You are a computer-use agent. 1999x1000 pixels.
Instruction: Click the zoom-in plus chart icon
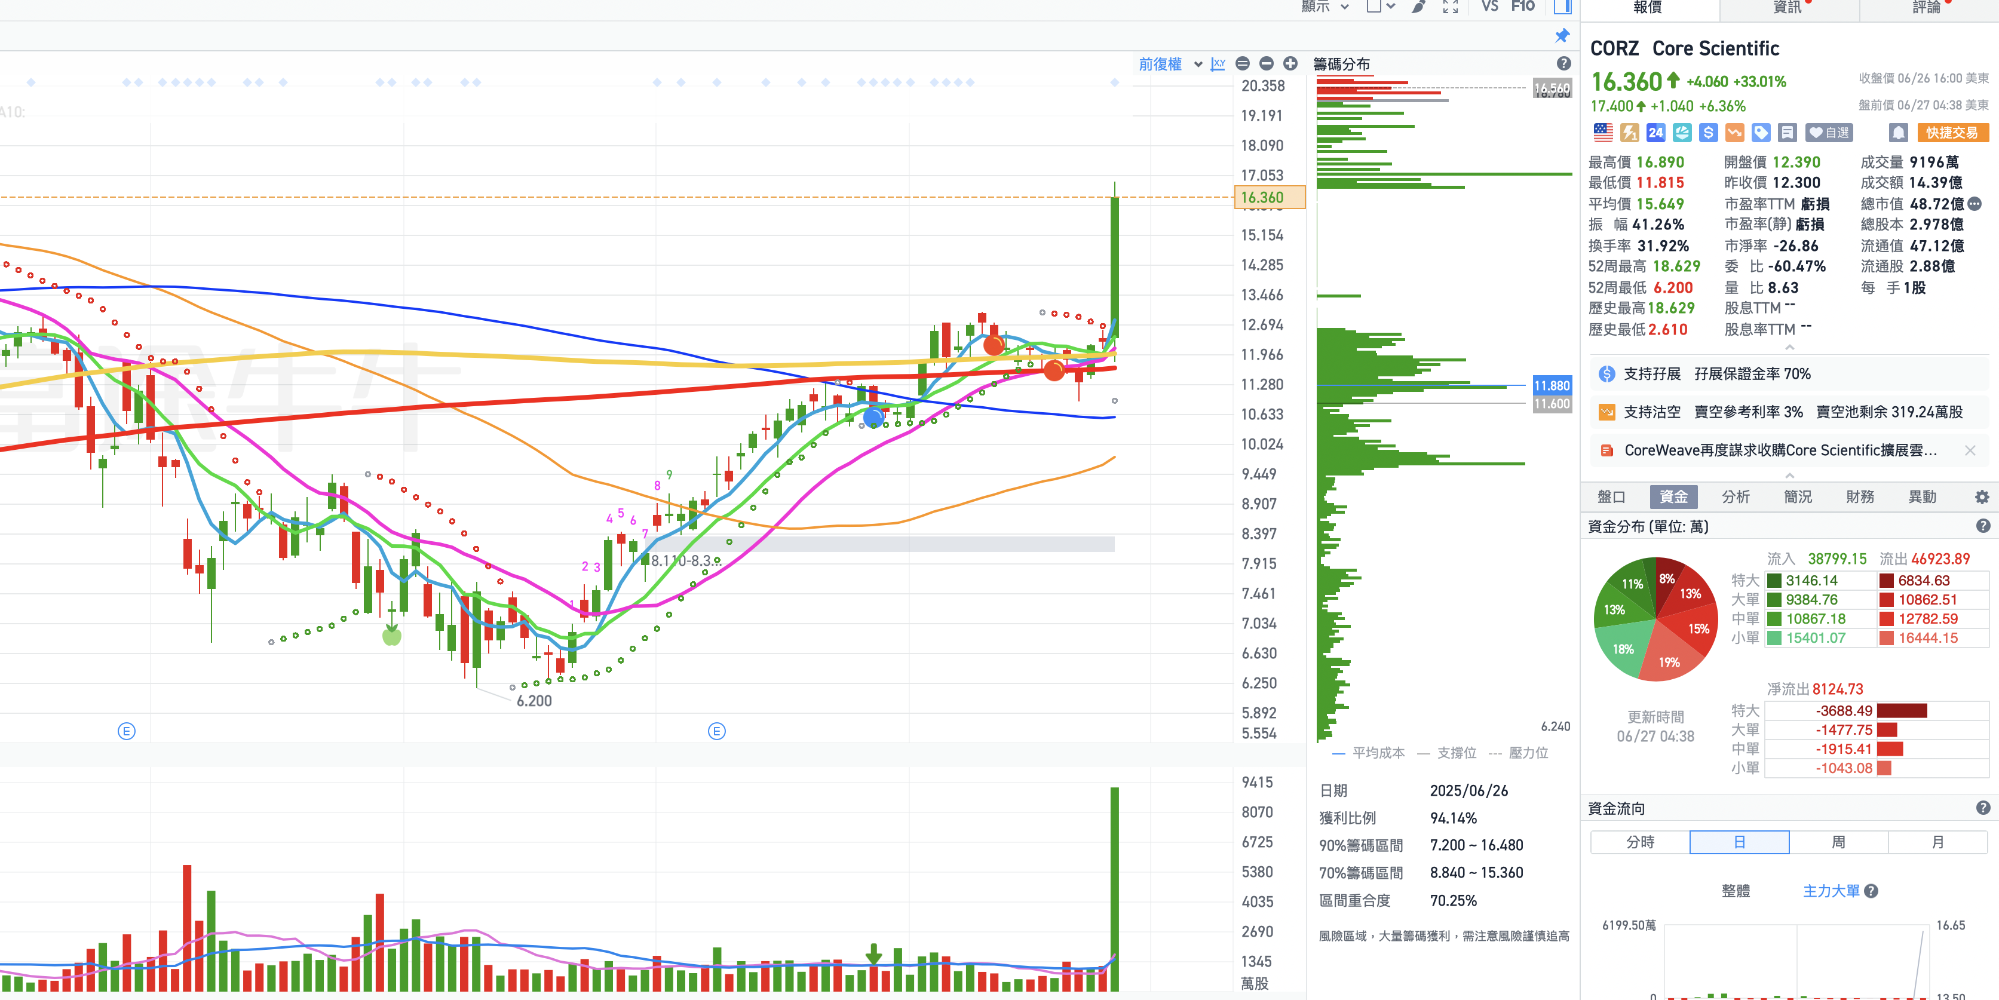(1290, 63)
